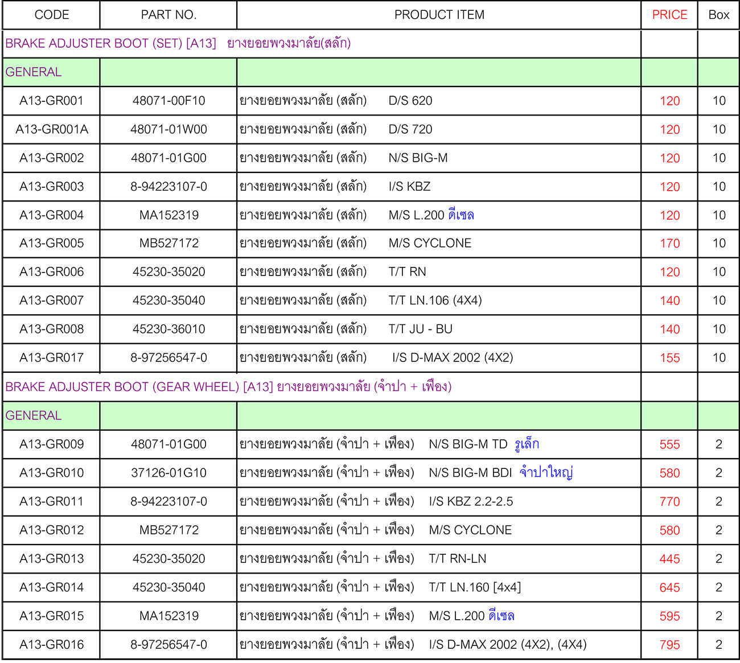Select part number 48071-01G00 in A13-GR009 row
This screenshot has height=663, width=740.
coord(169,444)
